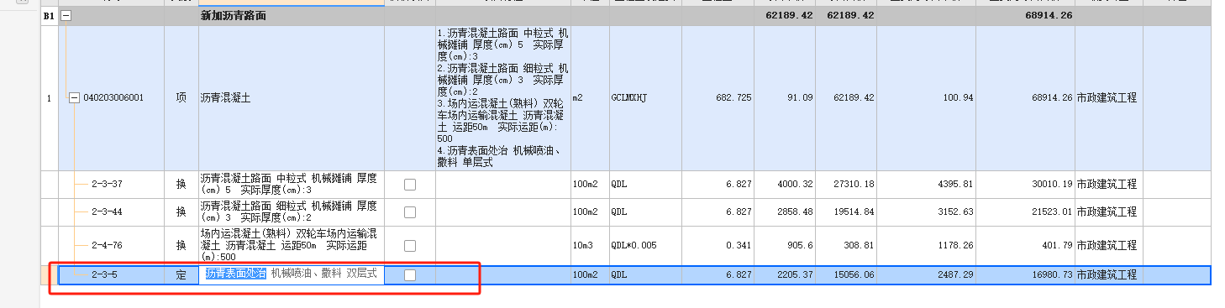Click item code 040203006001
Image resolution: width=1225 pixels, height=308 pixels.
113,98
